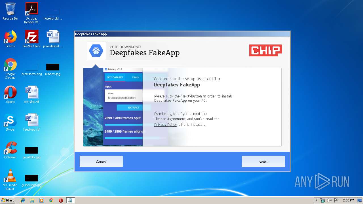Select provideshel Word document icon

(x=53, y=39)
